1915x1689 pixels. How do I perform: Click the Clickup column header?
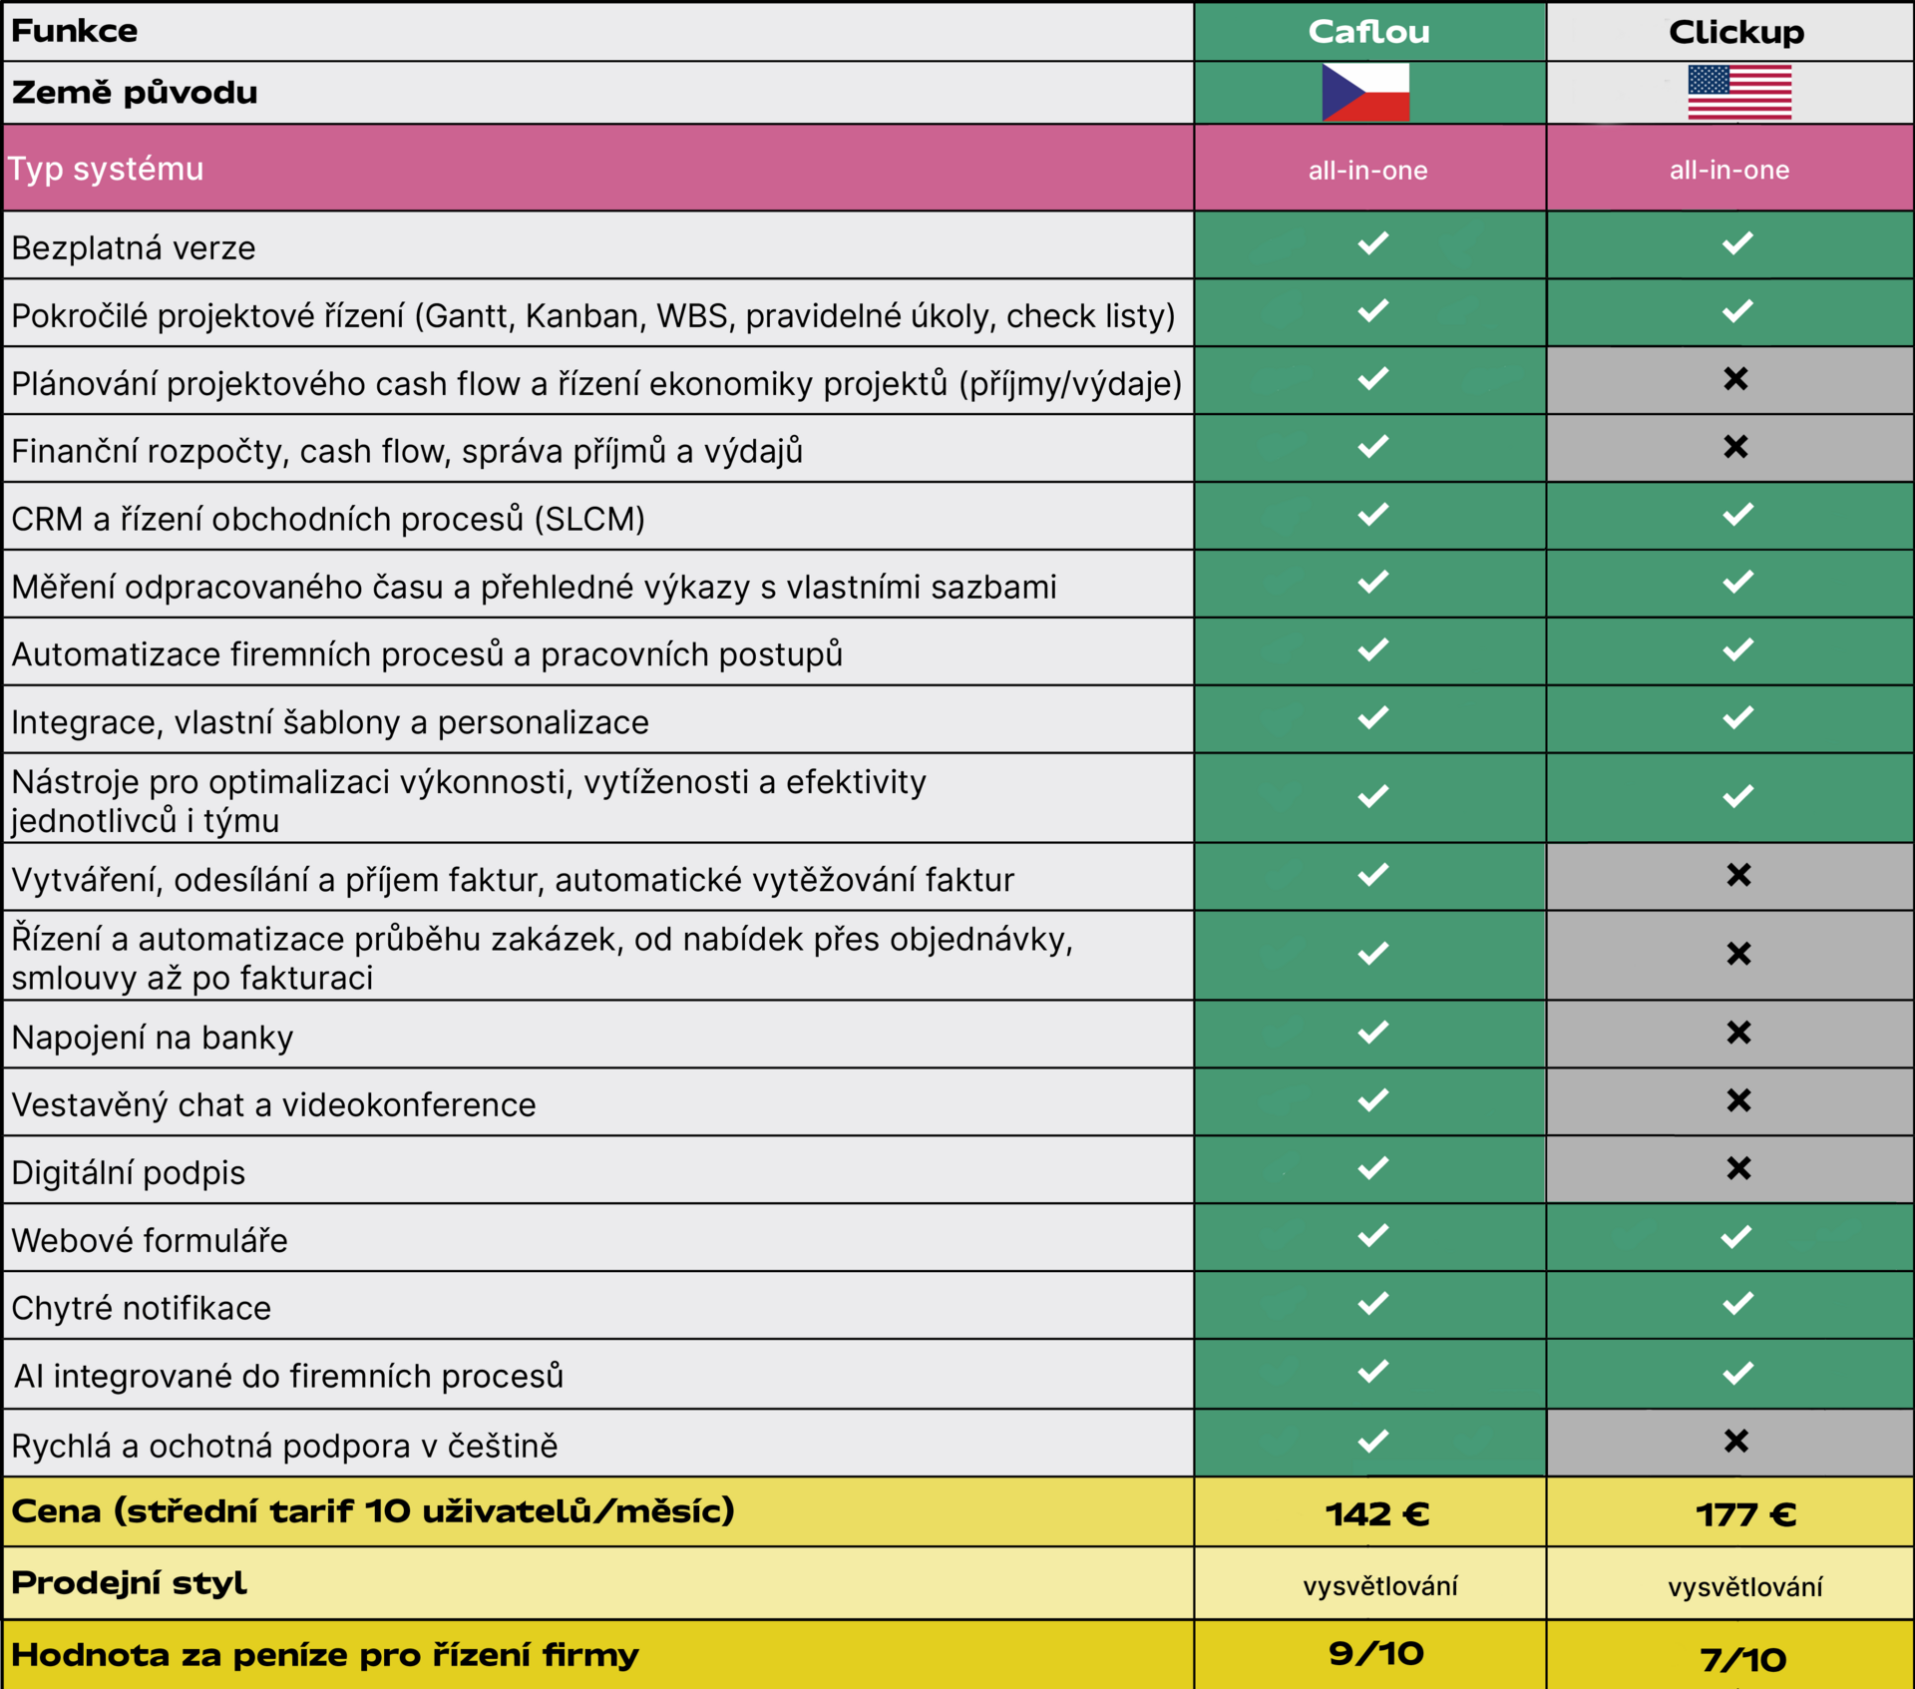(x=1735, y=32)
